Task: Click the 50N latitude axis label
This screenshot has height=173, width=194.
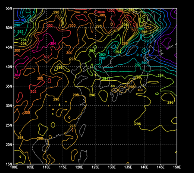Action: pyautogui.click(x=9, y=28)
